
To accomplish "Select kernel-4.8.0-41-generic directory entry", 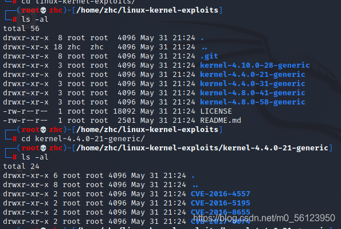I will coord(253,92).
